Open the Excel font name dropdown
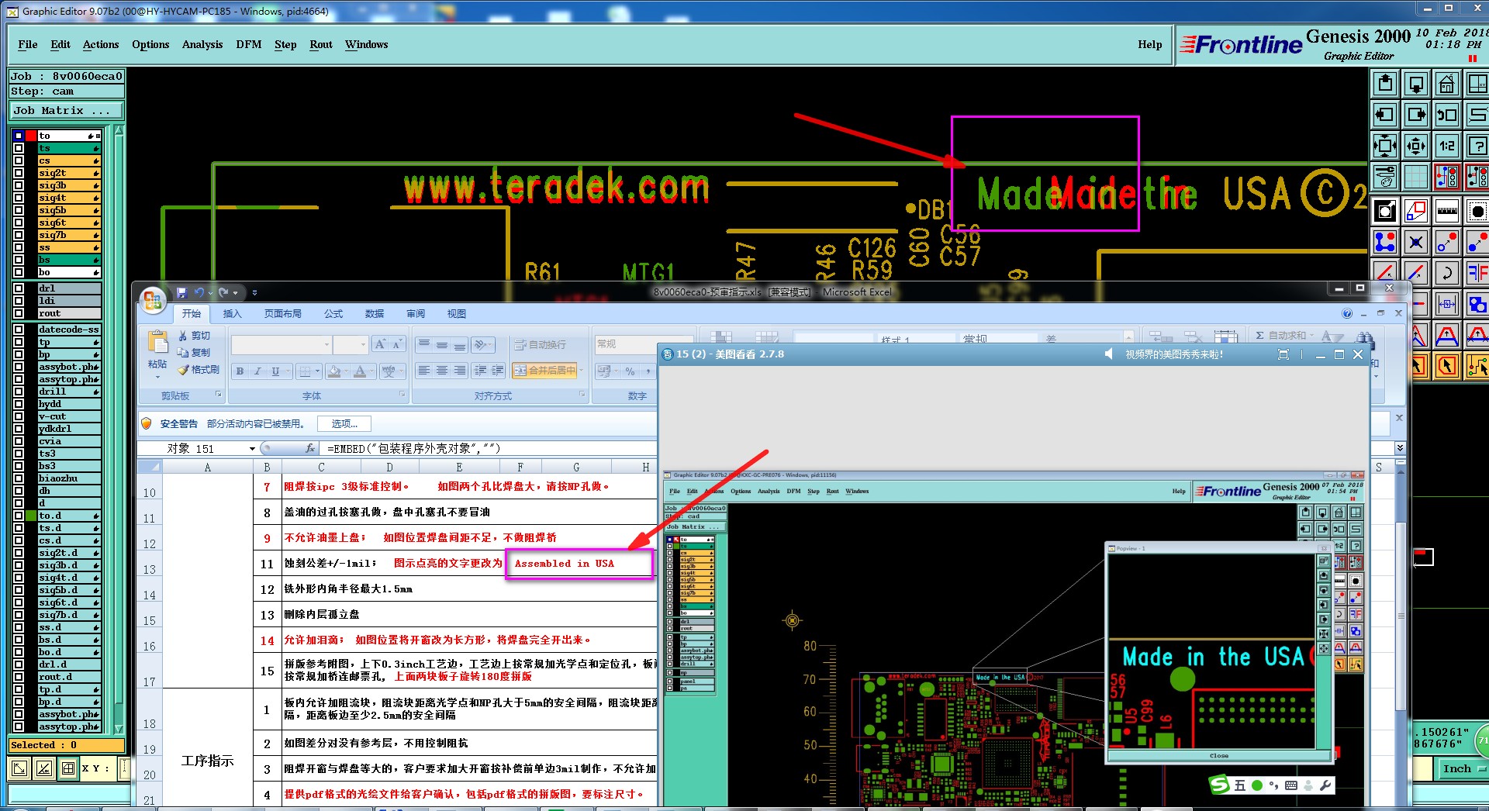Viewport: 1489px width, 811px height. pos(326,344)
